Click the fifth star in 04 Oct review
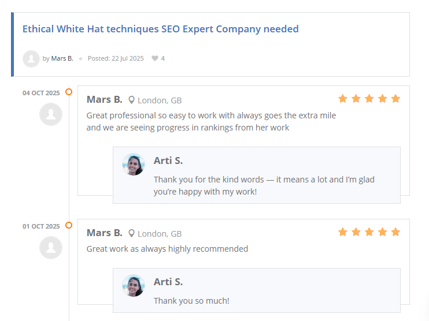This screenshot has height=321, width=429. pos(395,99)
